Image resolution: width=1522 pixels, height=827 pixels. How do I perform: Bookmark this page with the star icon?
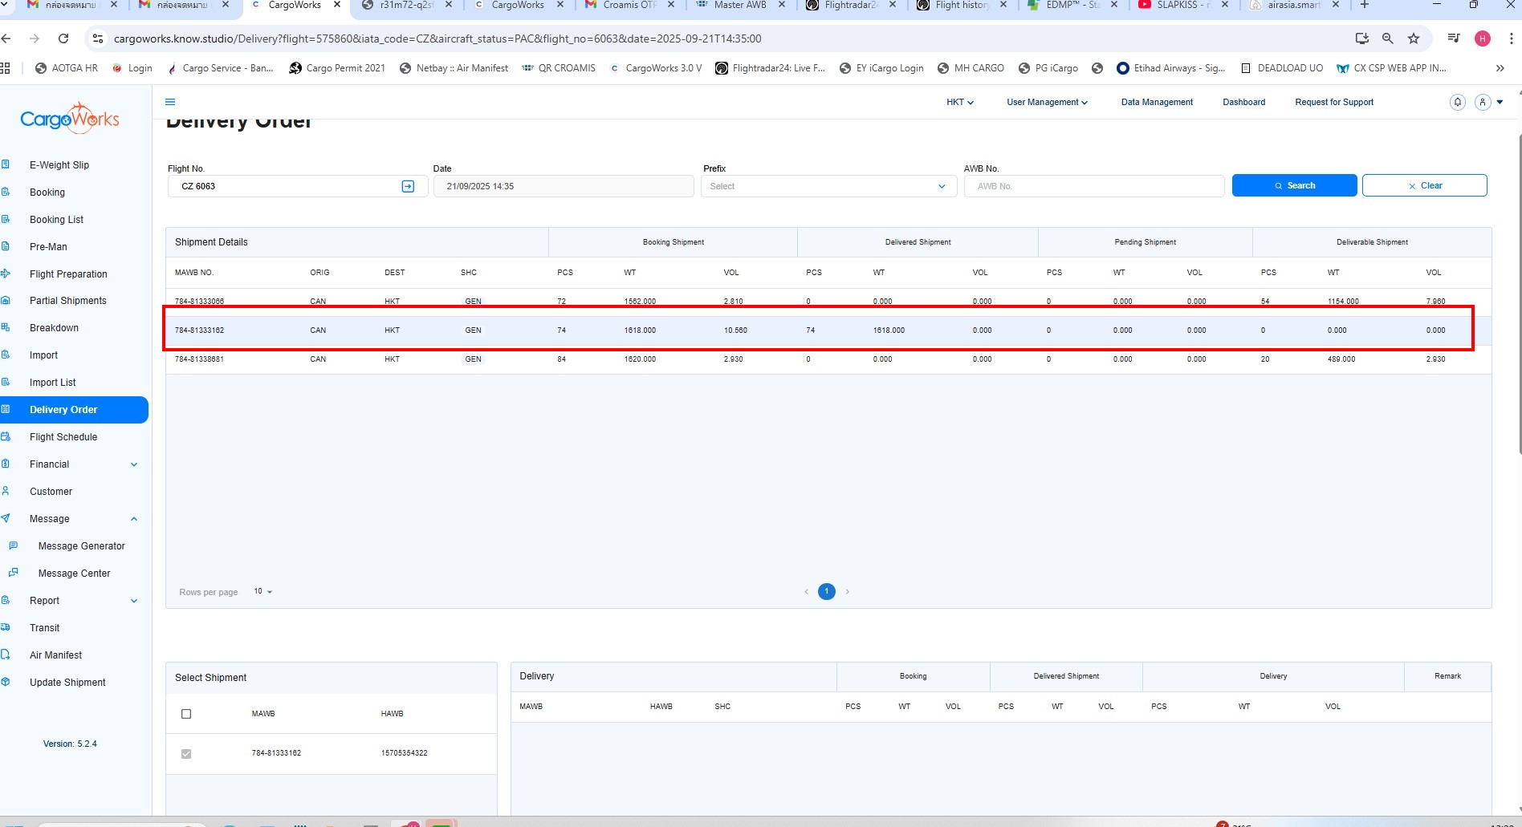1414,39
